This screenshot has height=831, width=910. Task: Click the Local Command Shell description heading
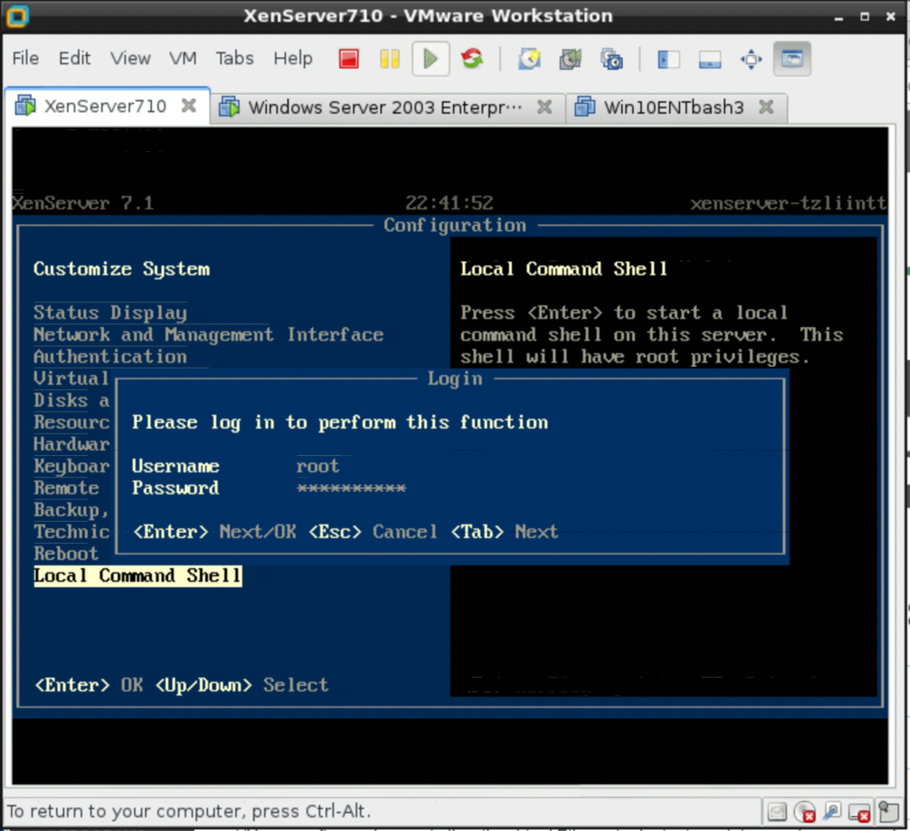point(563,268)
